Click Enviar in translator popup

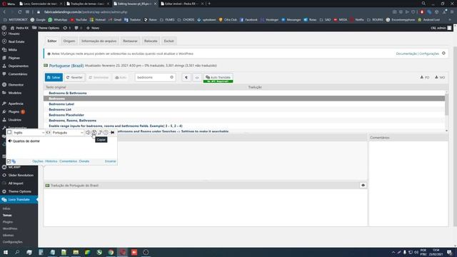coord(111,161)
